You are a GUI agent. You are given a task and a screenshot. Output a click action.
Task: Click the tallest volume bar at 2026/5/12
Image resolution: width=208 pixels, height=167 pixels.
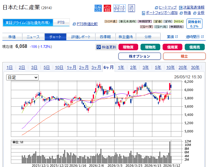[170, 152]
